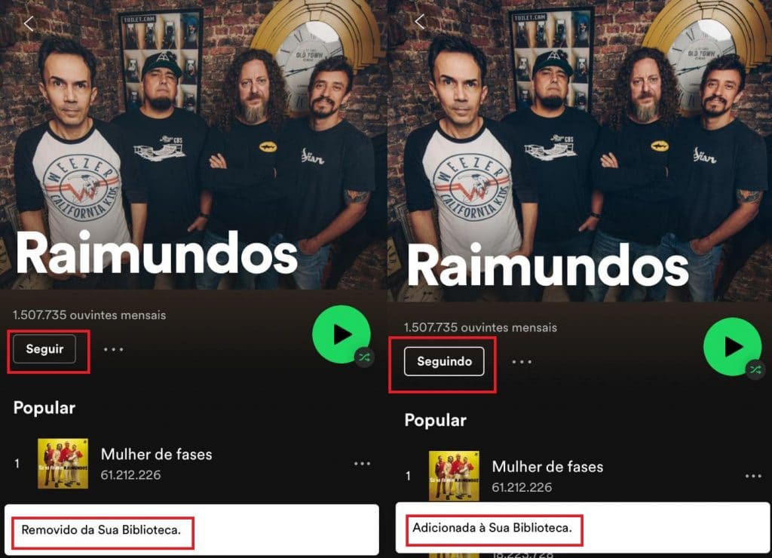The height and width of the screenshot is (558, 772).
Task: Select Mulher de fases album cover on right
Action: pos(454,476)
